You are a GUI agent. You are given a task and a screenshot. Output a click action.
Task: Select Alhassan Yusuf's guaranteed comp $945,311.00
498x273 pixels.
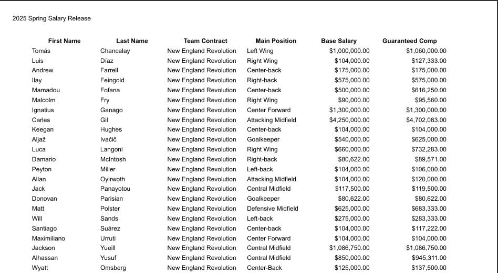[x=428, y=258]
